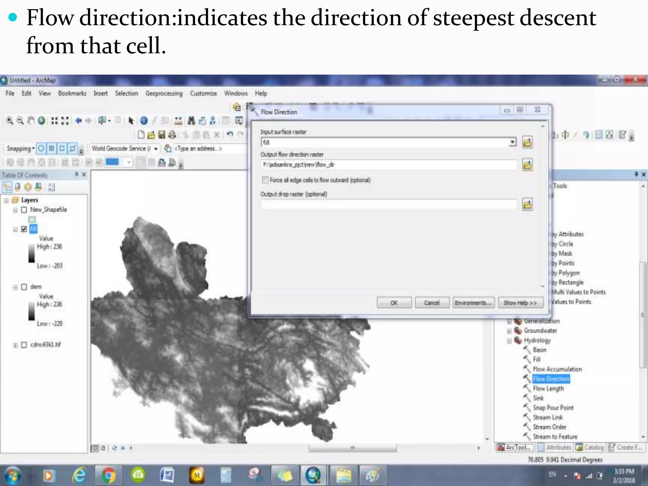The height and width of the screenshot is (486, 648).
Task: Collapse the Layers data frame
Action: pyautogui.click(x=6, y=201)
